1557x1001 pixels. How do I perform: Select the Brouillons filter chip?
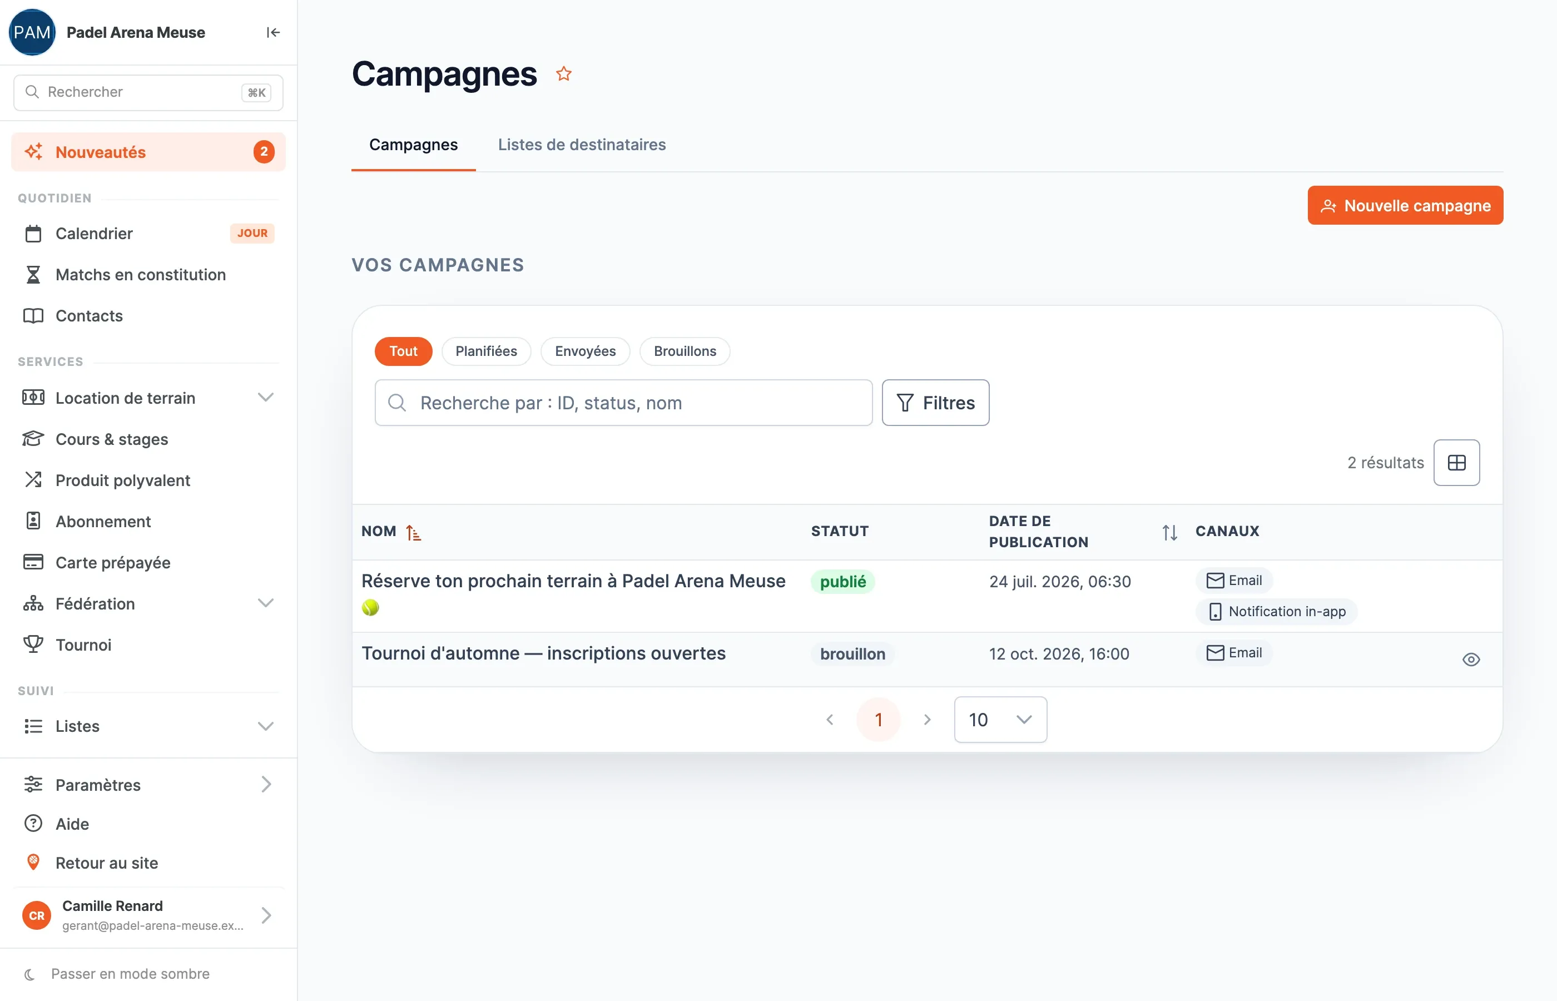[x=685, y=351]
